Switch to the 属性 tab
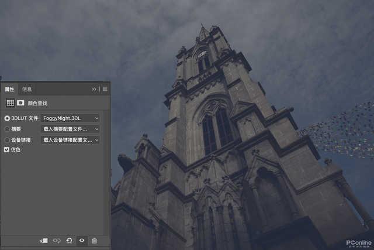This screenshot has height=250, width=374. coord(9,89)
